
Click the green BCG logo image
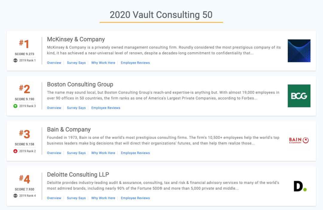point(299,96)
